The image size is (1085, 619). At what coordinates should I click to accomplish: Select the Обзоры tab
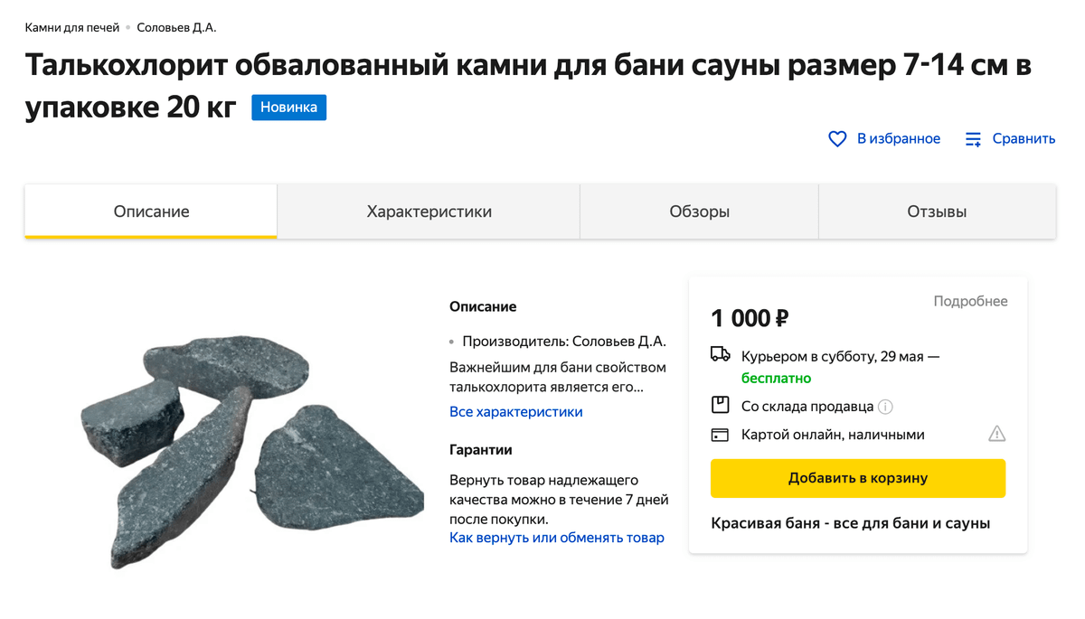698,211
